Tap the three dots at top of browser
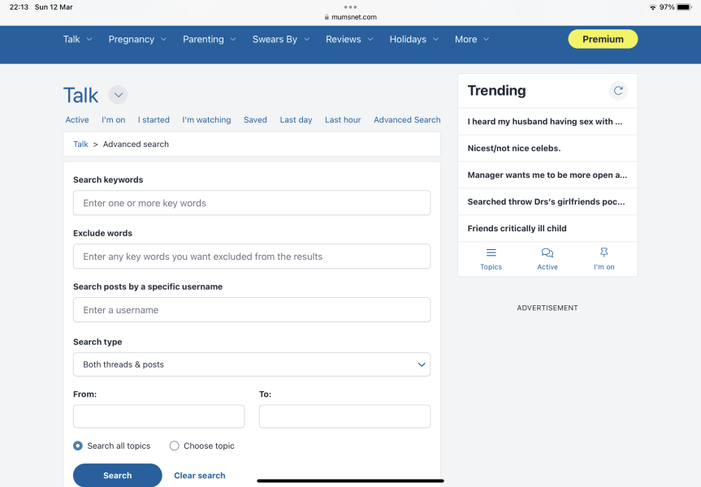Screen dimensions: 701x487 [x=350, y=6]
